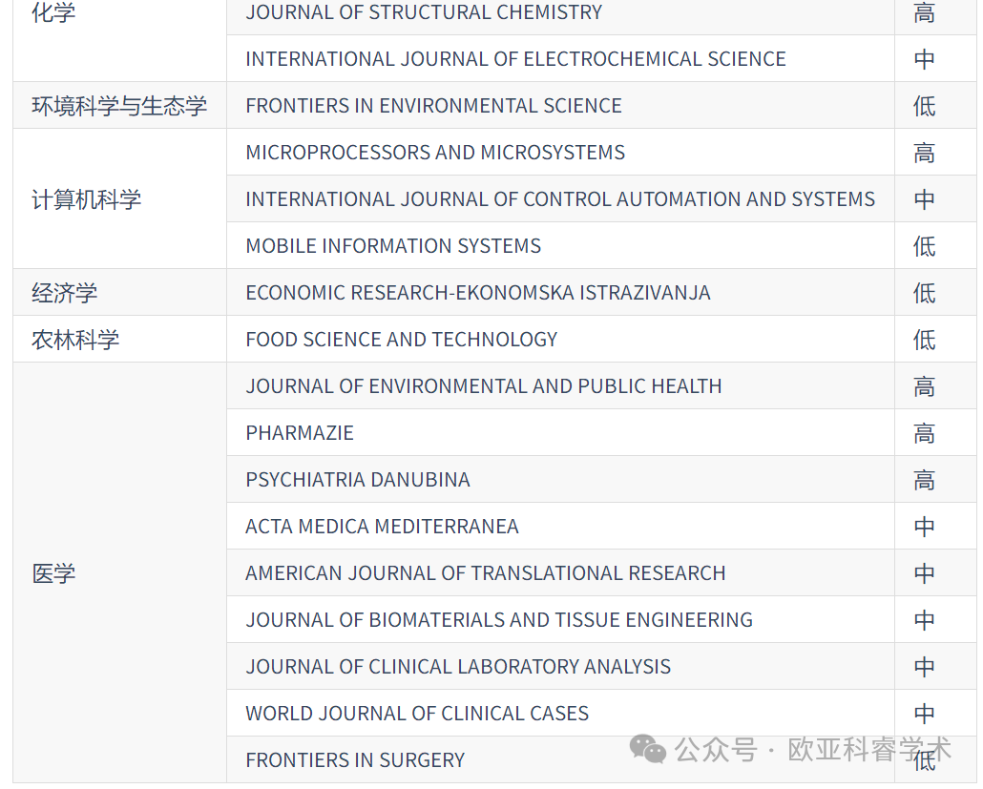The width and height of the screenshot is (983, 789).
Task: Click 高 rating for PSYCHIATRIA DANUBINA
Action: [x=924, y=480]
